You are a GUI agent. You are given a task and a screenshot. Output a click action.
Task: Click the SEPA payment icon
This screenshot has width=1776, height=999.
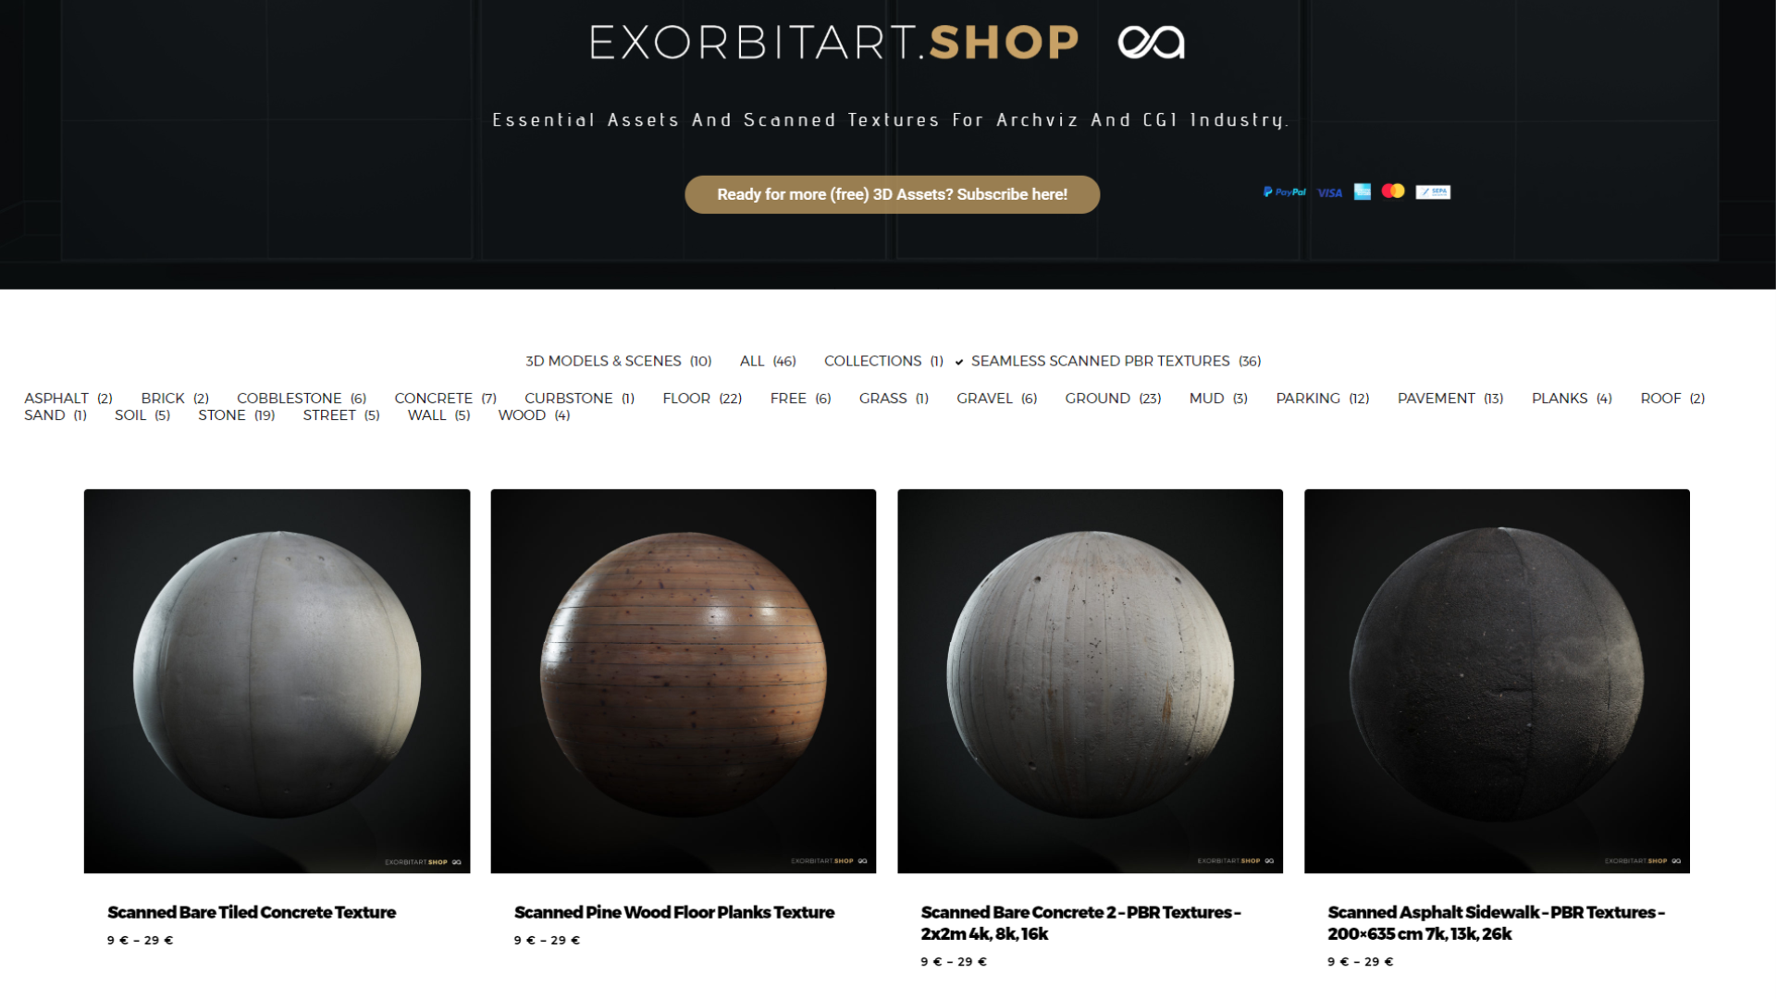coord(1433,191)
